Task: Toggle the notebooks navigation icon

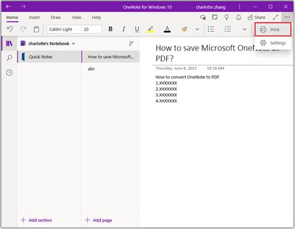Action: pyautogui.click(x=9, y=43)
